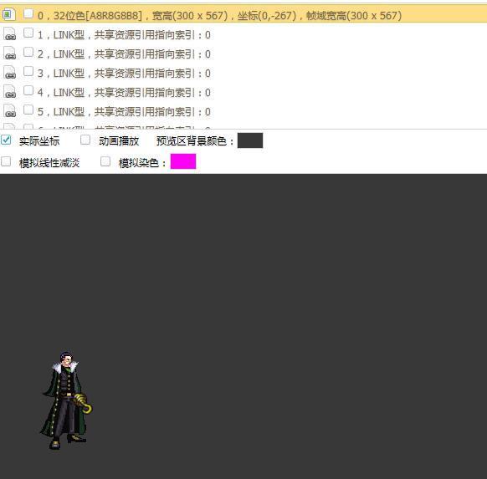The height and width of the screenshot is (479, 487).
Task: Click the image icon of frame 0
Action: [9, 14]
